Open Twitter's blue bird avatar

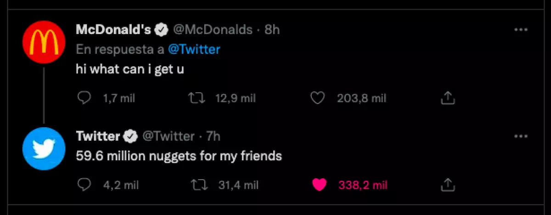[x=44, y=149]
